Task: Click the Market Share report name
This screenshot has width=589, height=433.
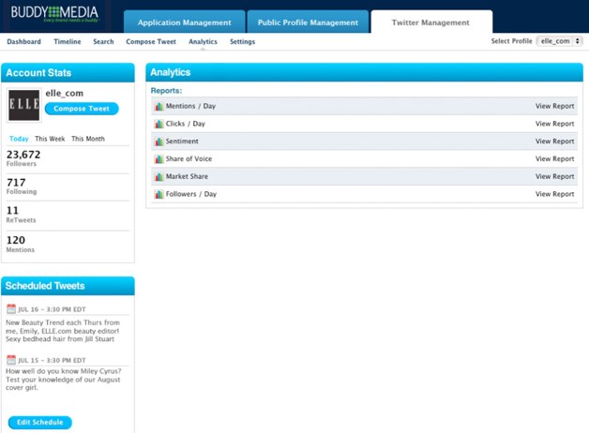Action: 187,177
